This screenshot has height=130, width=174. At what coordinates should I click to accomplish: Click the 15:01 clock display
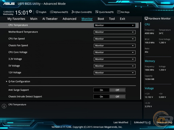tap(22, 13)
